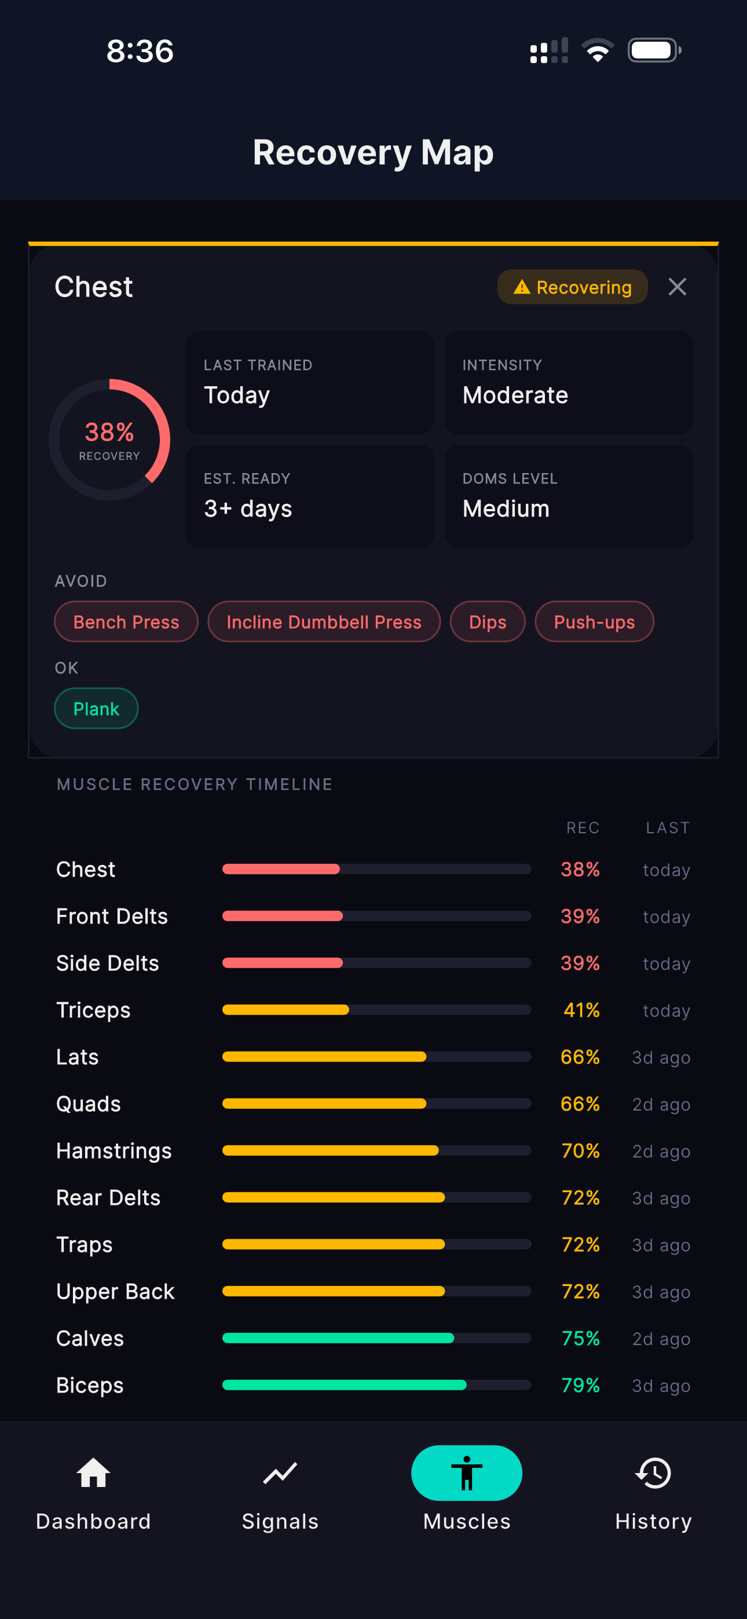This screenshot has width=747, height=1619.
Task: Tap the Push-ups exercise chip
Action: point(594,622)
